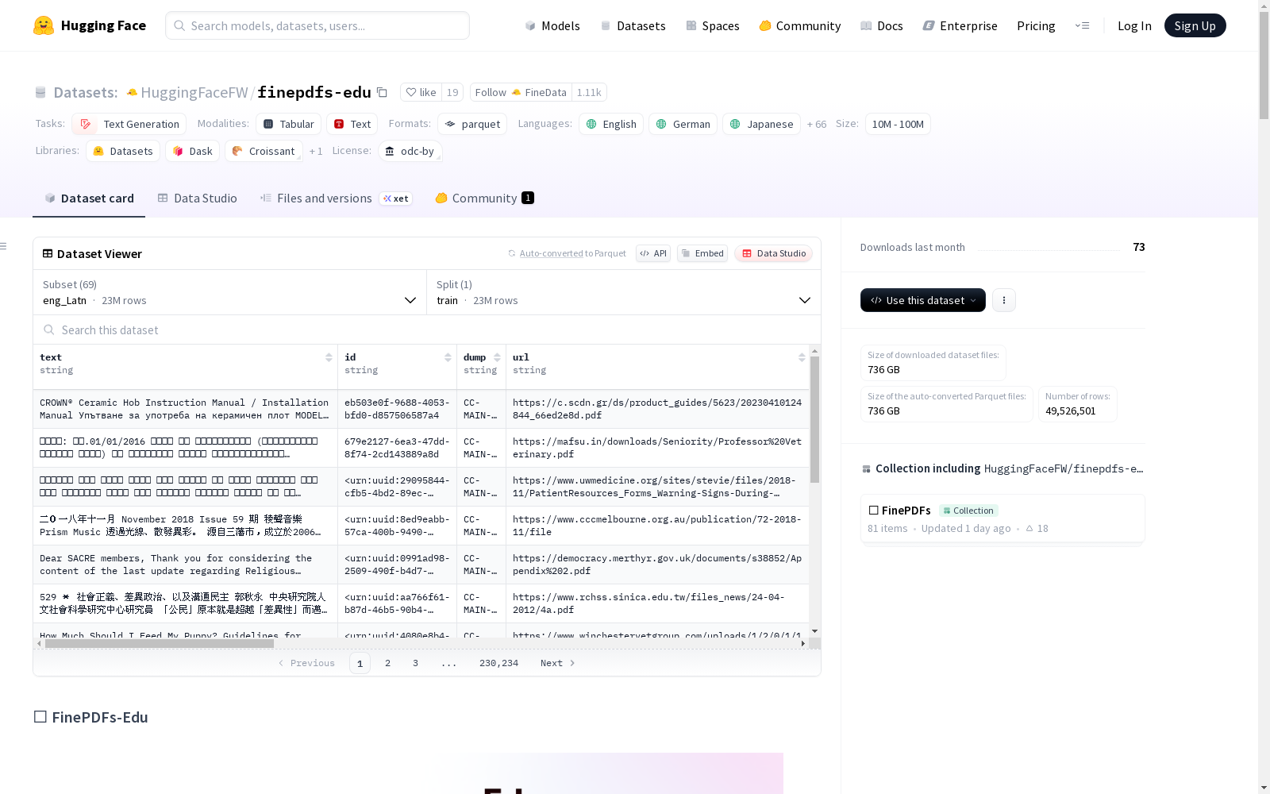Click the parquet format tag

pyautogui.click(x=472, y=124)
